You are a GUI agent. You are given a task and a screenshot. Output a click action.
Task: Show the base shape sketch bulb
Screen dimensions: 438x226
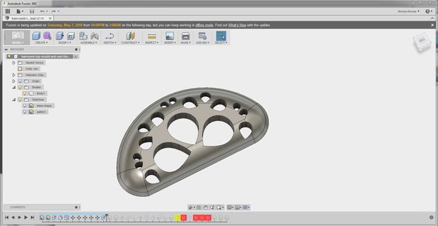(x=25, y=106)
